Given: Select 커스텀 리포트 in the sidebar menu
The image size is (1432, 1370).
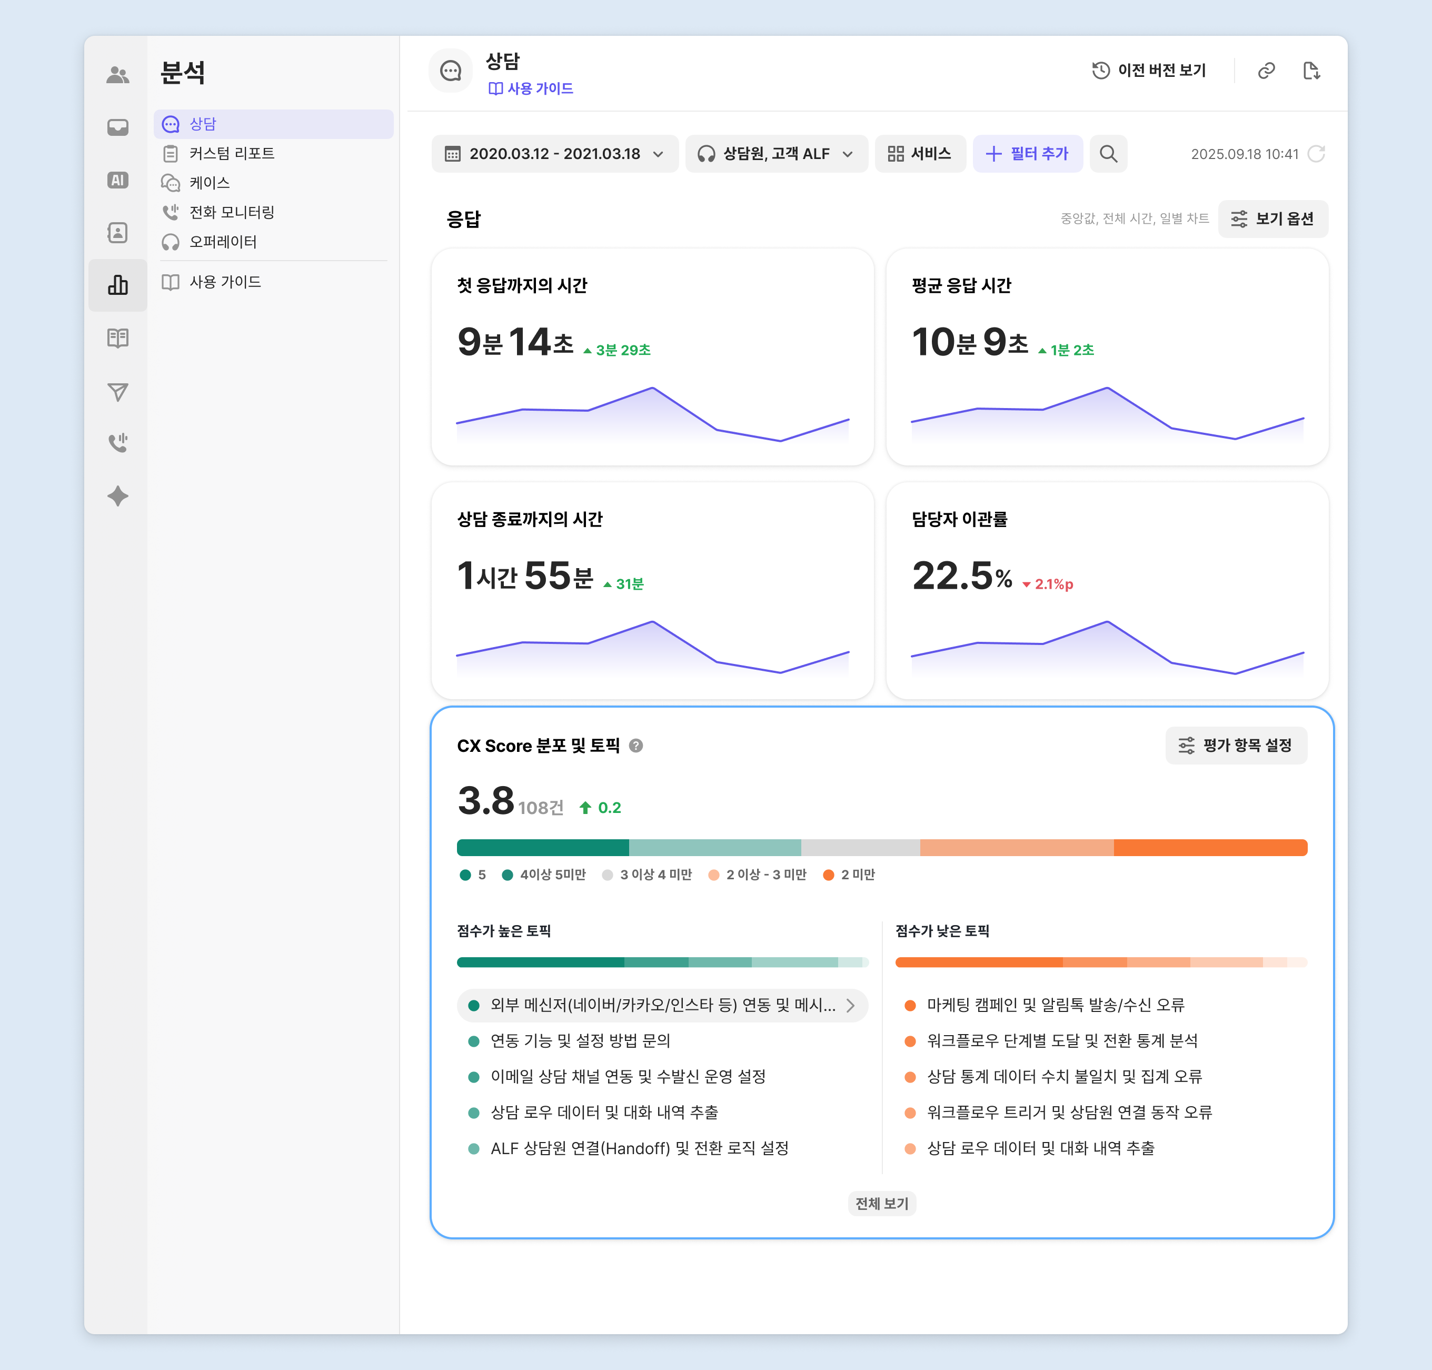Looking at the screenshot, I should [x=232, y=153].
